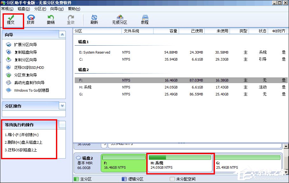Expand the 分区操作 panel

click(62, 106)
